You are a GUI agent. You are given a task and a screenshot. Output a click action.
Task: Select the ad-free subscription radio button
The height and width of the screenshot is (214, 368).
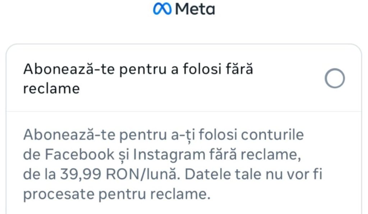pos(335,78)
